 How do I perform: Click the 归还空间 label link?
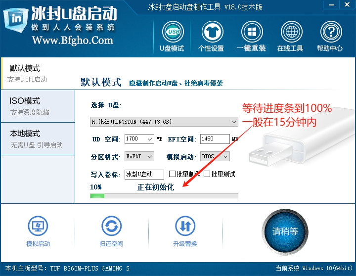pyautogui.click(x=111, y=244)
